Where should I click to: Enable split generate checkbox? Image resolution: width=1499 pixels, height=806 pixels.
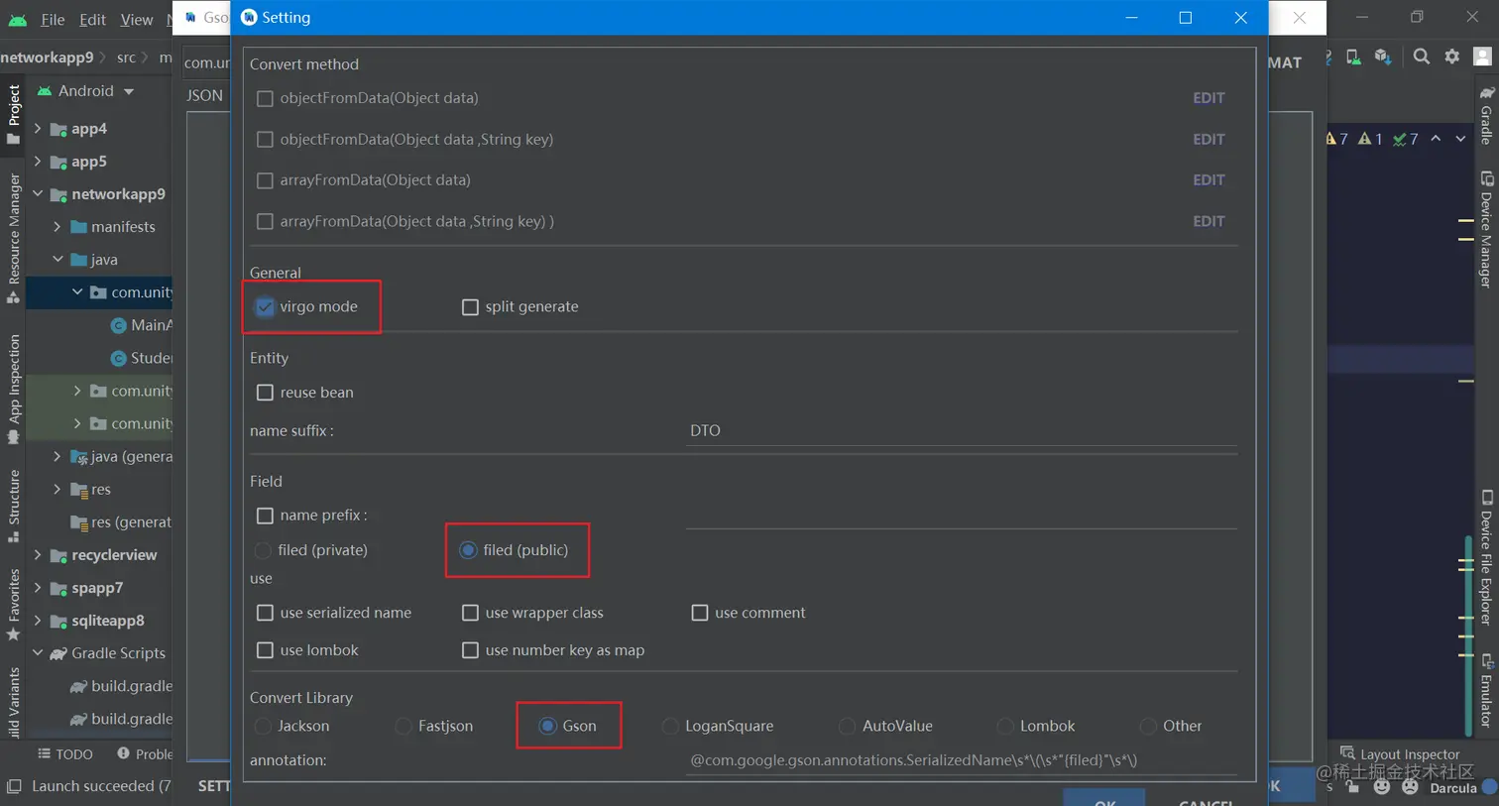[470, 307]
